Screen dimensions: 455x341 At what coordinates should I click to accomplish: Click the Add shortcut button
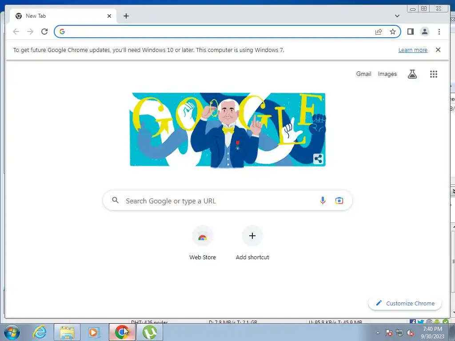click(252, 244)
